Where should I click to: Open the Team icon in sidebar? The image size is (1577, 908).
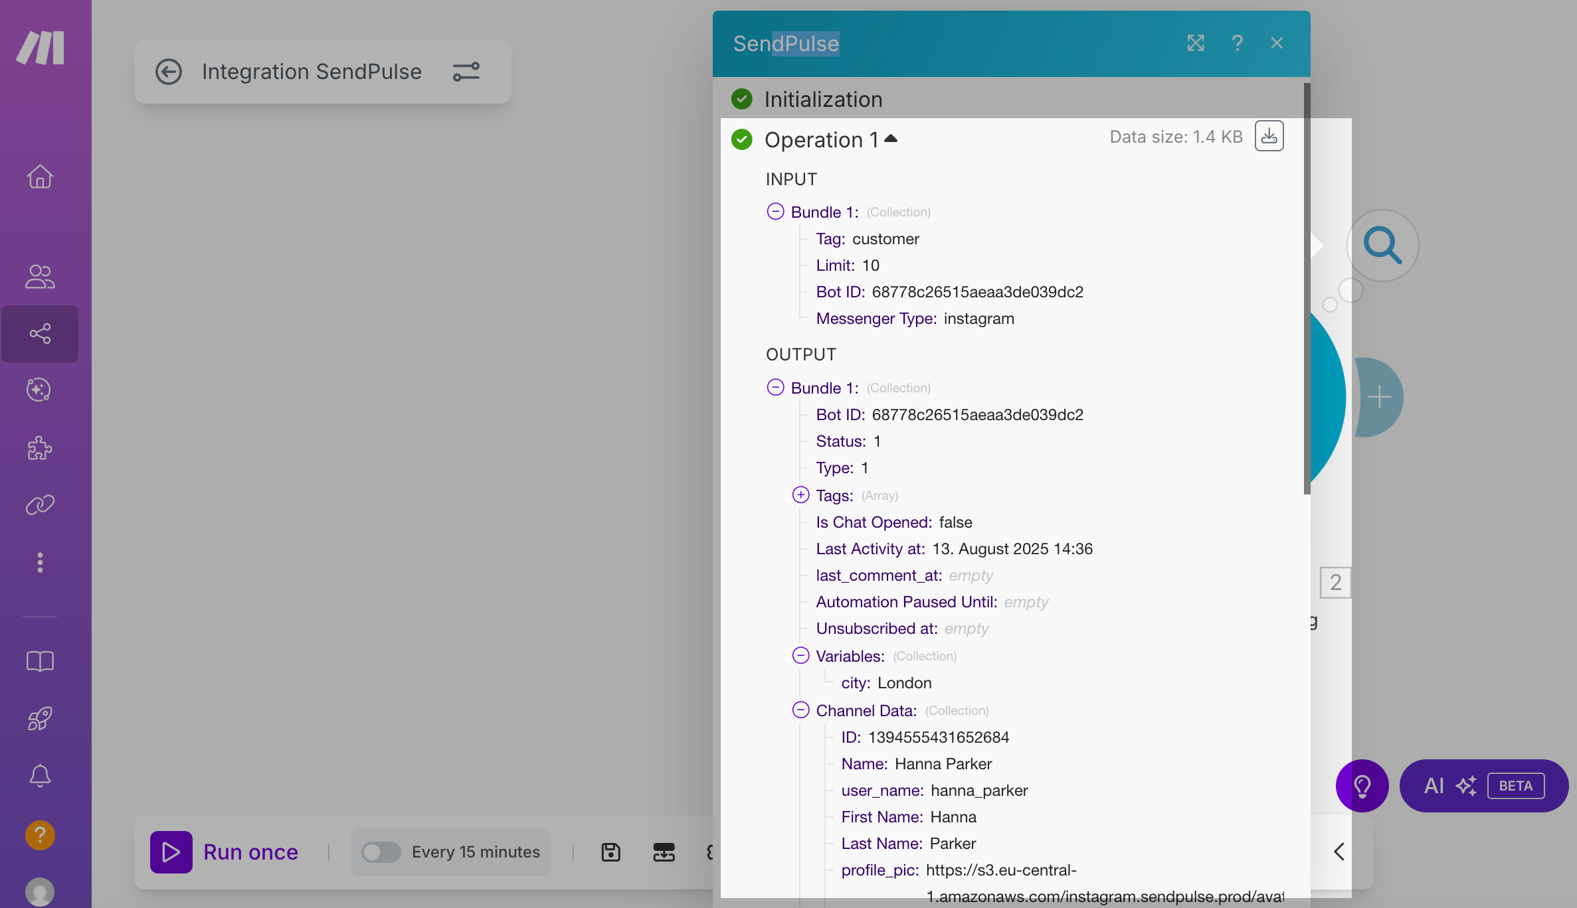tap(40, 276)
